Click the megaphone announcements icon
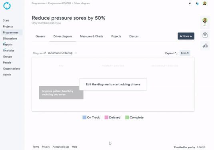214x150 pixels. point(205,46)
